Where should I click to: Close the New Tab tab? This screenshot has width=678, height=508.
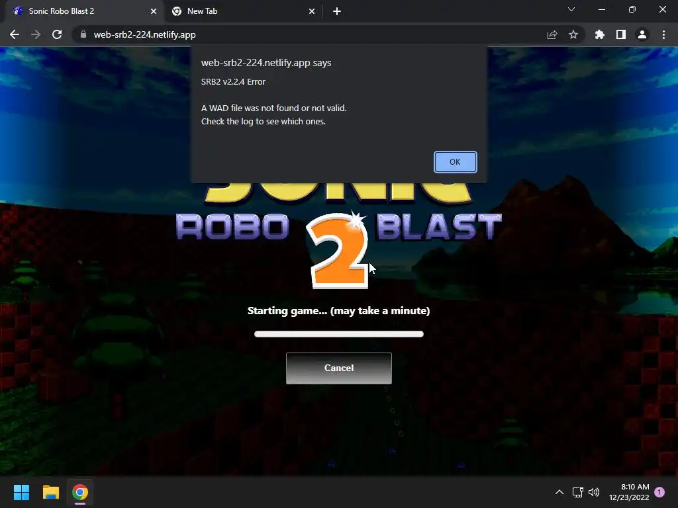[x=312, y=11]
